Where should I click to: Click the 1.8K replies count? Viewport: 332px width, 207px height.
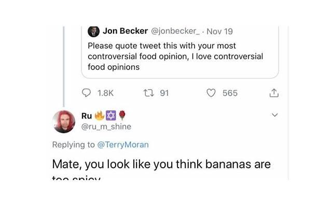[x=105, y=93]
